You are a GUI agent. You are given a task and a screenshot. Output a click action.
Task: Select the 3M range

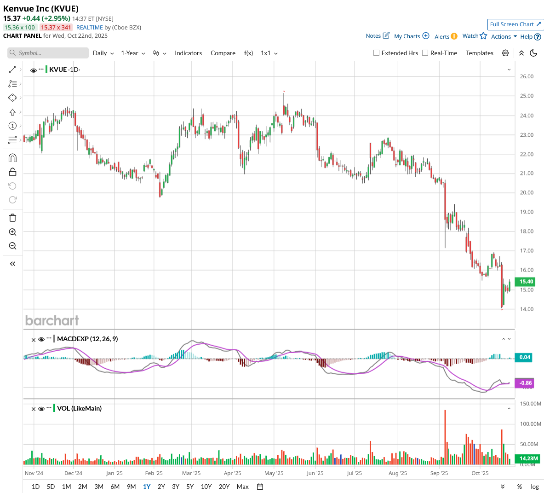click(x=99, y=487)
